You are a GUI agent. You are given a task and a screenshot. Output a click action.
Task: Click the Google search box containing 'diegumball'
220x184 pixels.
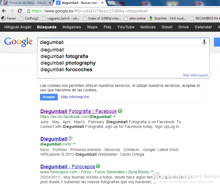point(123,42)
